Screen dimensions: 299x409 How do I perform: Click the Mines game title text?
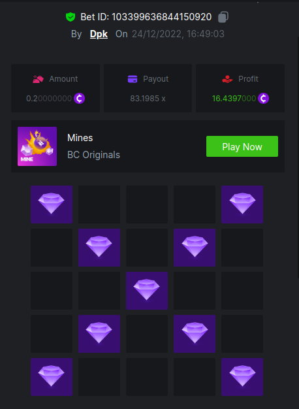[80, 138]
